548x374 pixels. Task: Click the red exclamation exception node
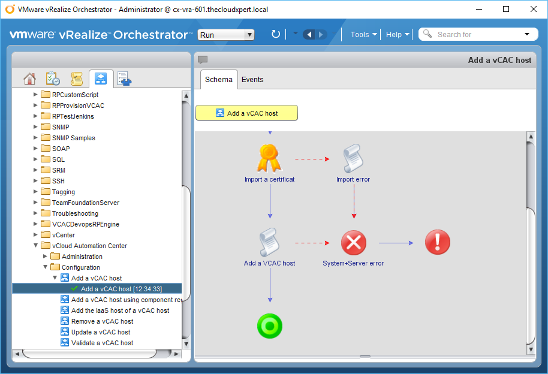click(437, 243)
